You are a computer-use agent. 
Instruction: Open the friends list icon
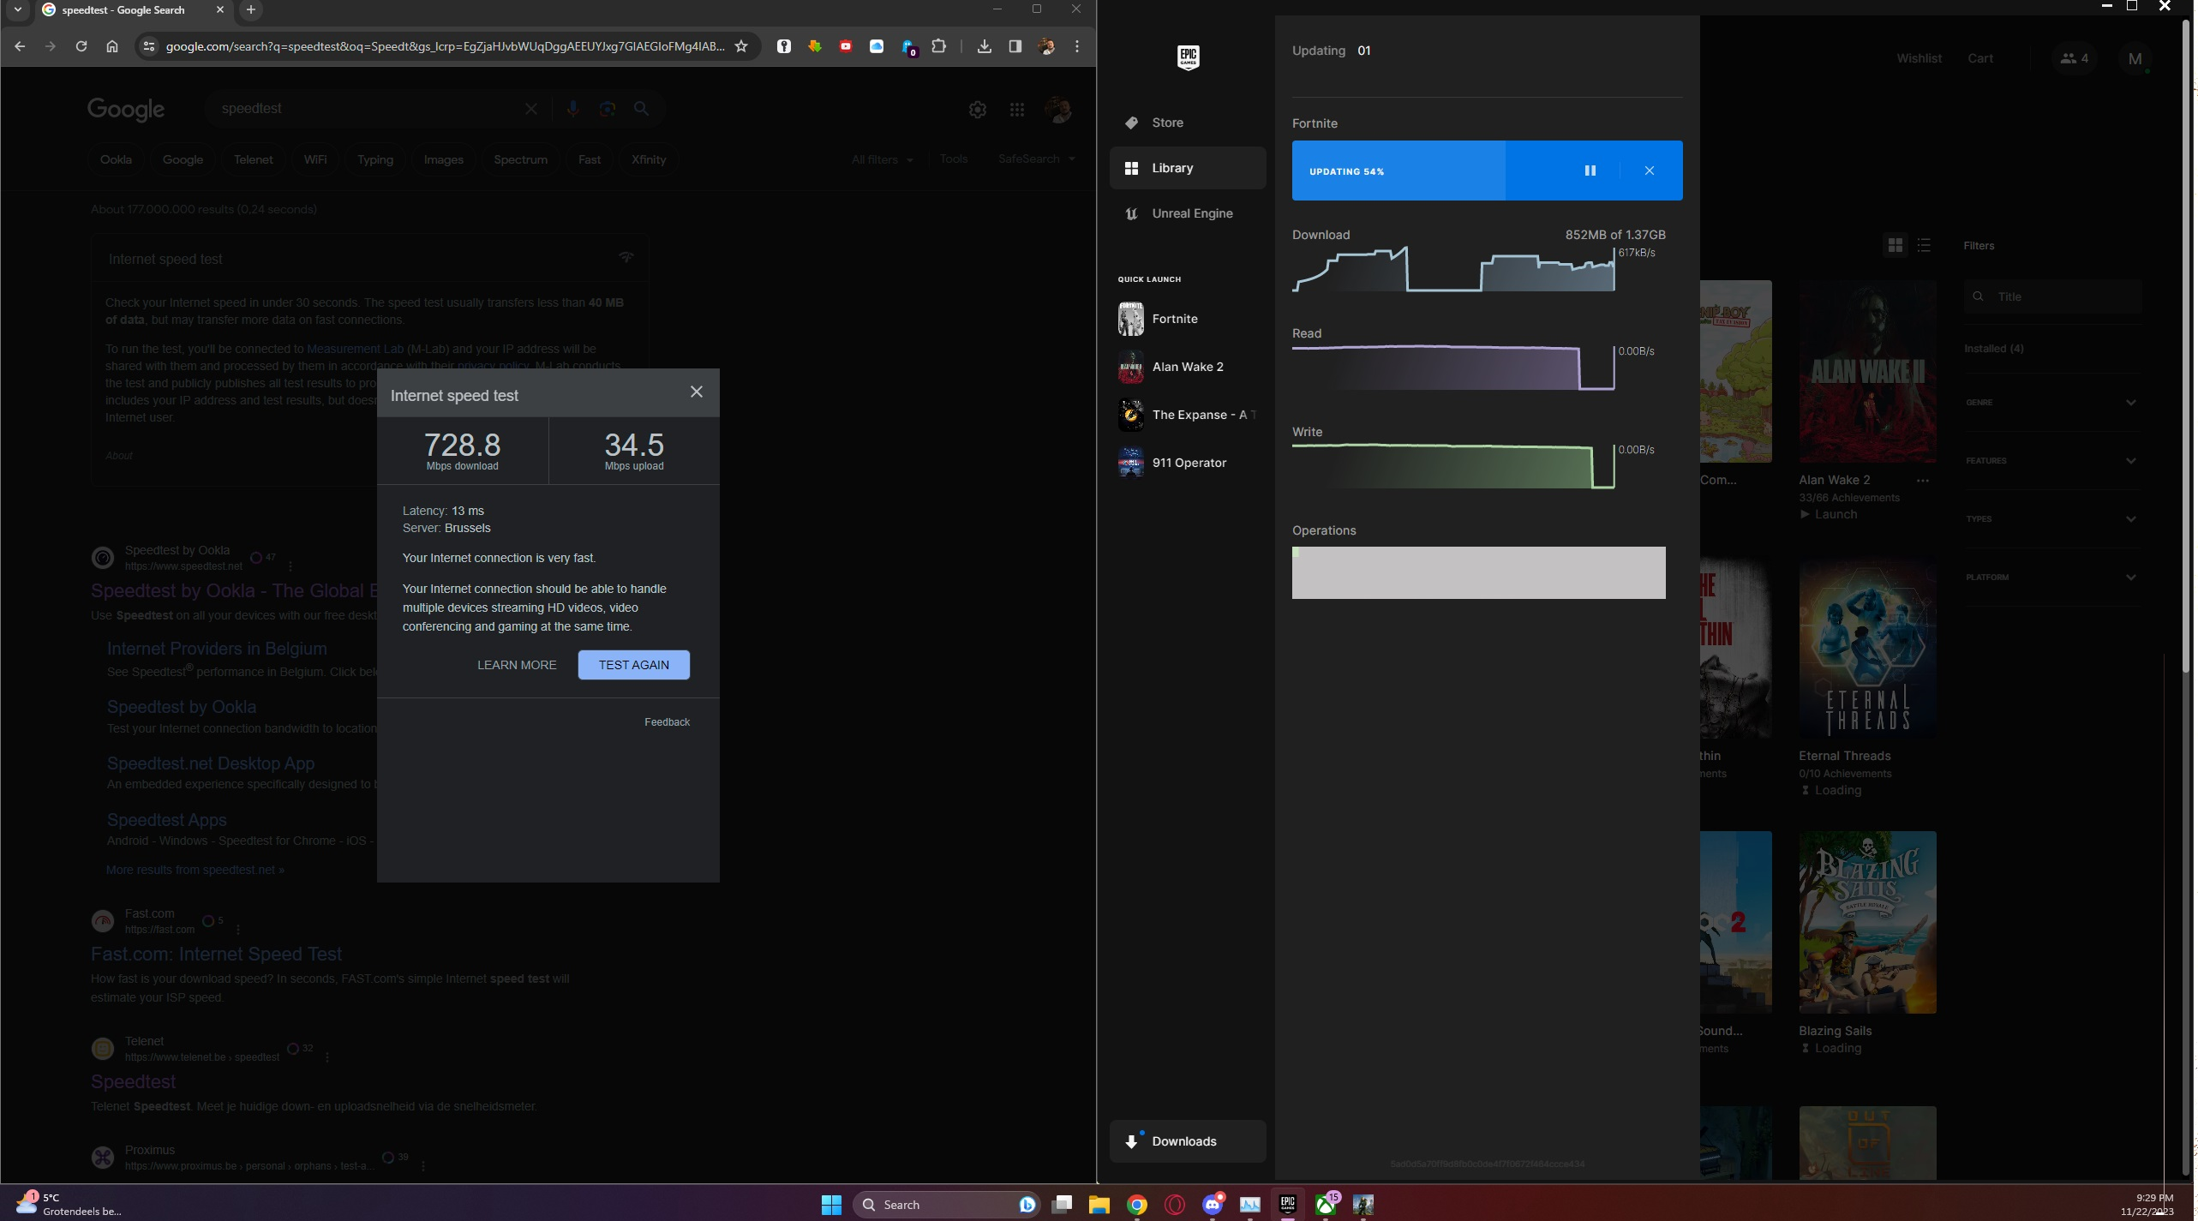2073,58
